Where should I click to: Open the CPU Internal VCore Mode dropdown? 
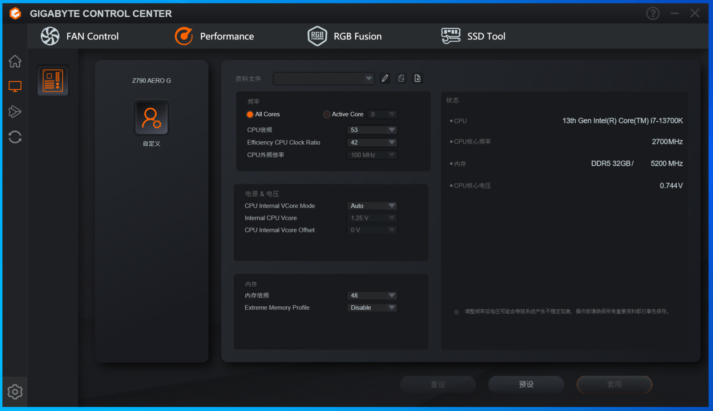[372, 205]
